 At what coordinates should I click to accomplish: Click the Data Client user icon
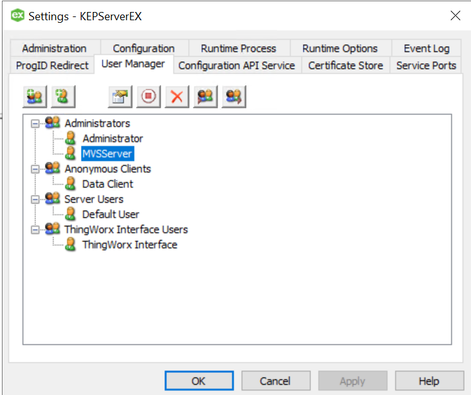coord(70,183)
